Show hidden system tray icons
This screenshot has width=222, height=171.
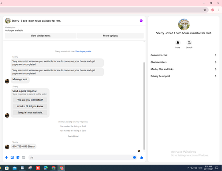tap(188, 168)
